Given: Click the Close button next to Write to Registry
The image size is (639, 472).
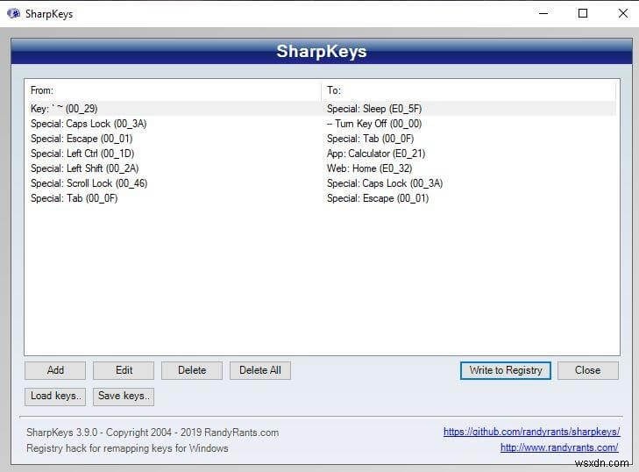Looking at the screenshot, I should [x=587, y=370].
